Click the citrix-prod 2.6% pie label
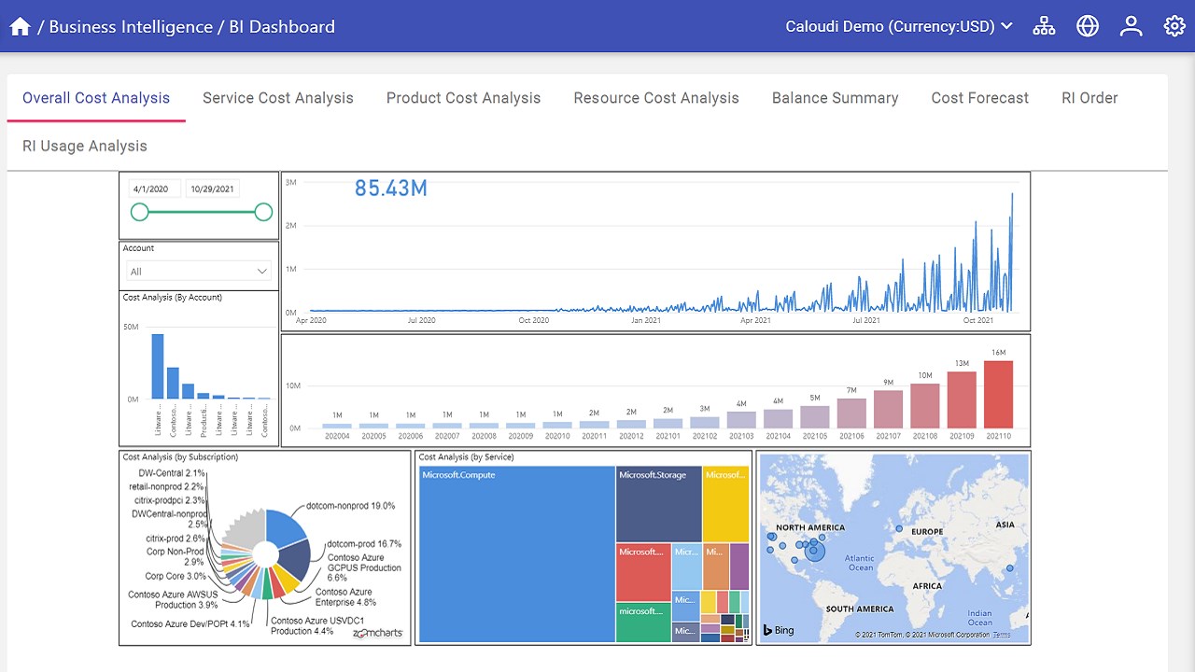The width and height of the screenshot is (1195, 672). click(175, 539)
